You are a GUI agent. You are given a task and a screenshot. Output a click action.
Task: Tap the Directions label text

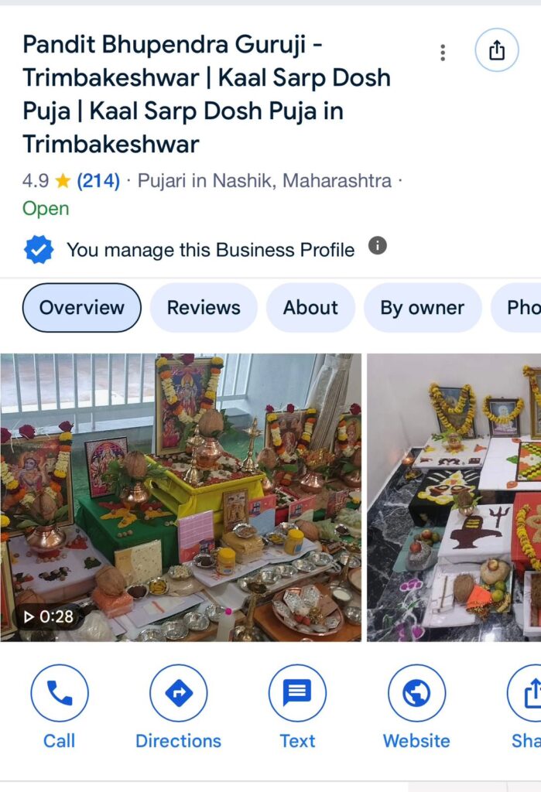click(x=179, y=741)
